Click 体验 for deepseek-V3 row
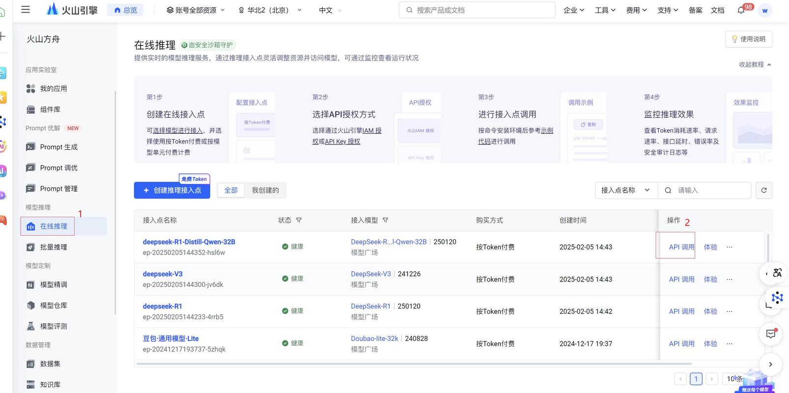This screenshot has width=789, height=393. click(710, 279)
